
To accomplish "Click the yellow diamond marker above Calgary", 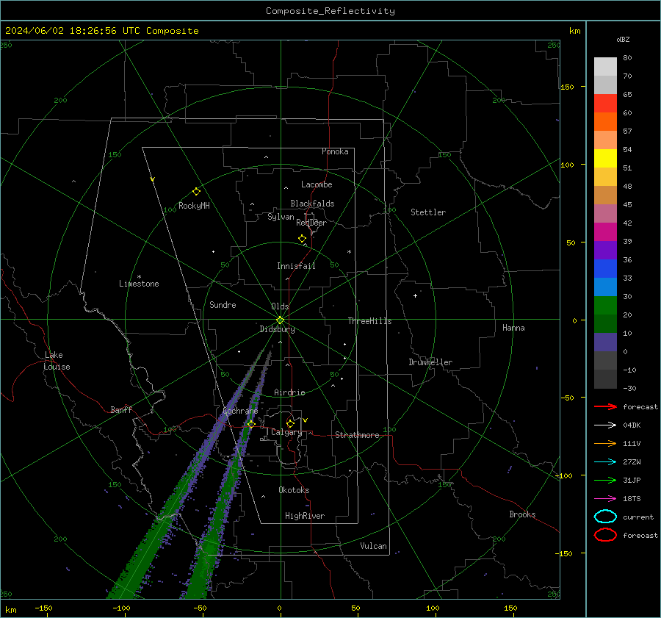I will [x=290, y=423].
